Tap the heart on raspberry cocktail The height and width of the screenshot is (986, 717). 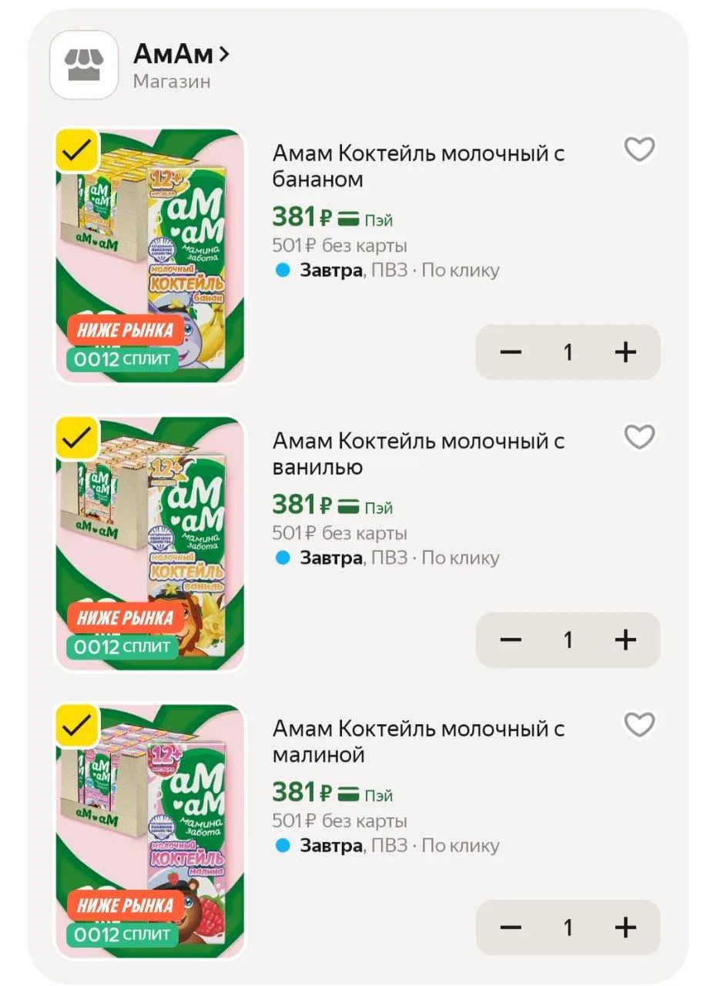(x=639, y=725)
